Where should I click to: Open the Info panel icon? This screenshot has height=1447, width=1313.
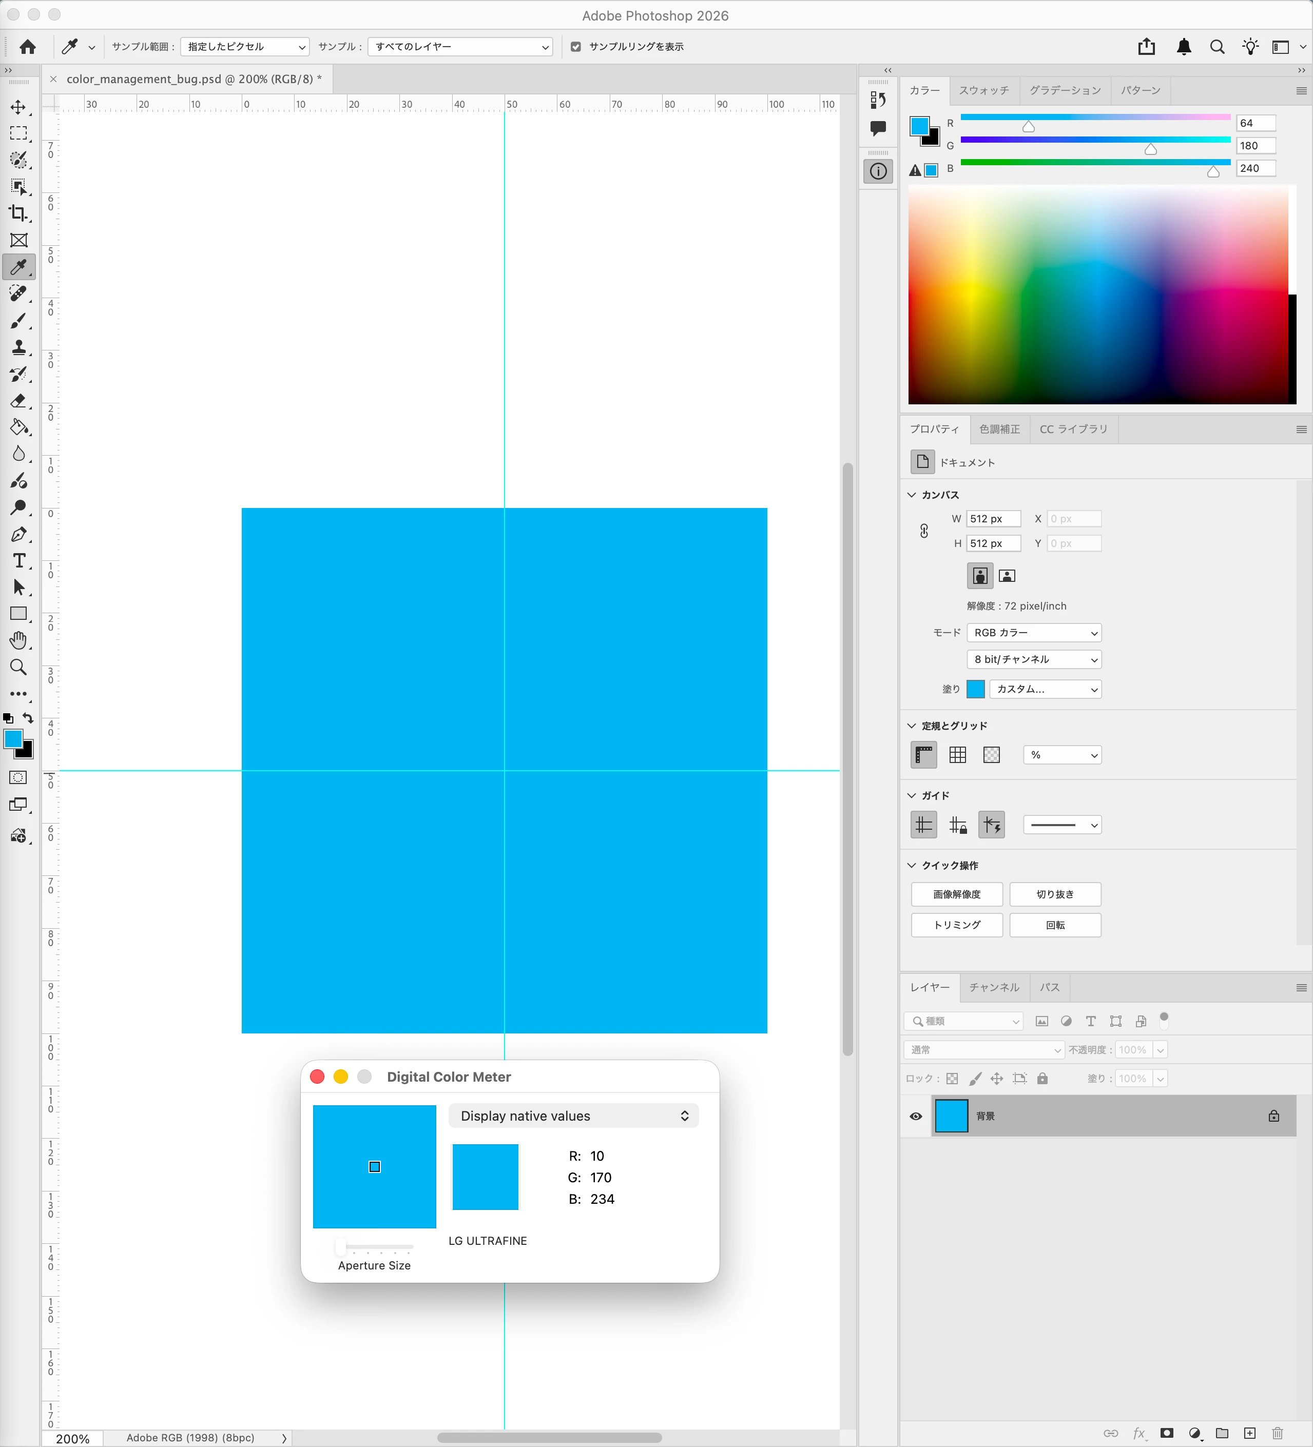pos(878,171)
